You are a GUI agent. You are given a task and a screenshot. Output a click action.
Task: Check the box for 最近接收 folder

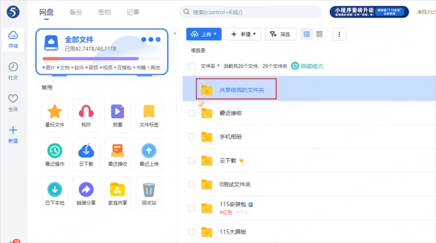[192, 113]
